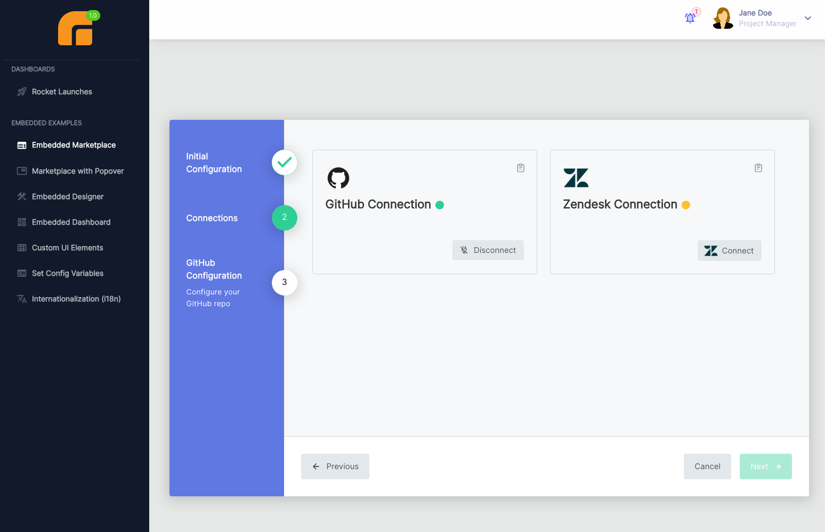
Task: Click the completed checkmark on Initial Configuration
Action: [x=284, y=162]
